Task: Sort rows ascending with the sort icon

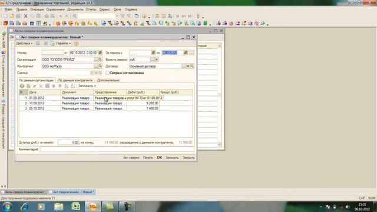Action: [67, 86]
